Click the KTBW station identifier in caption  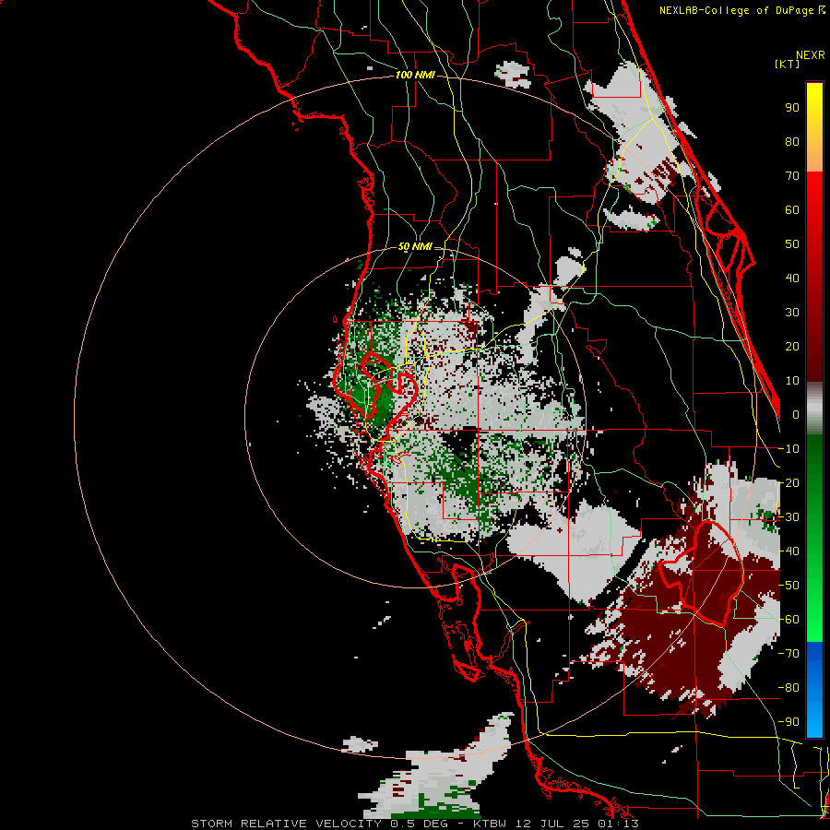[x=490, y=824]
